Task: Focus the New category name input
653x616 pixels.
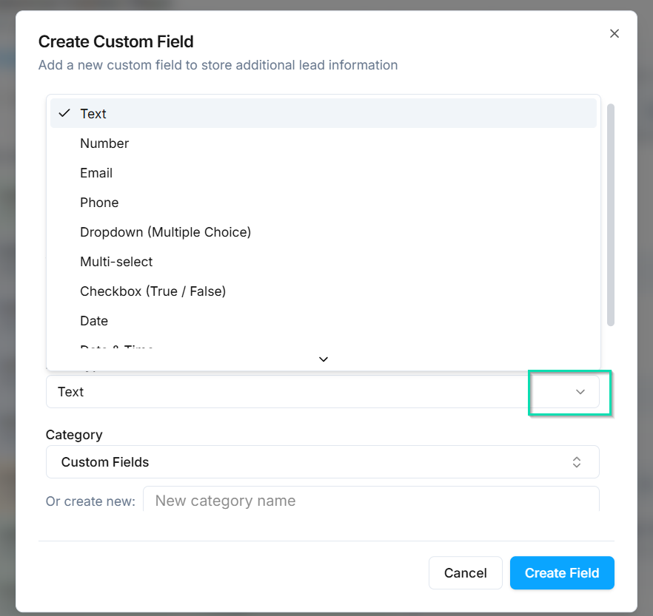Action: 370,501
